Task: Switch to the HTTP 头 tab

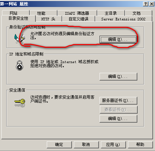Action: click(x=48, y=19)
